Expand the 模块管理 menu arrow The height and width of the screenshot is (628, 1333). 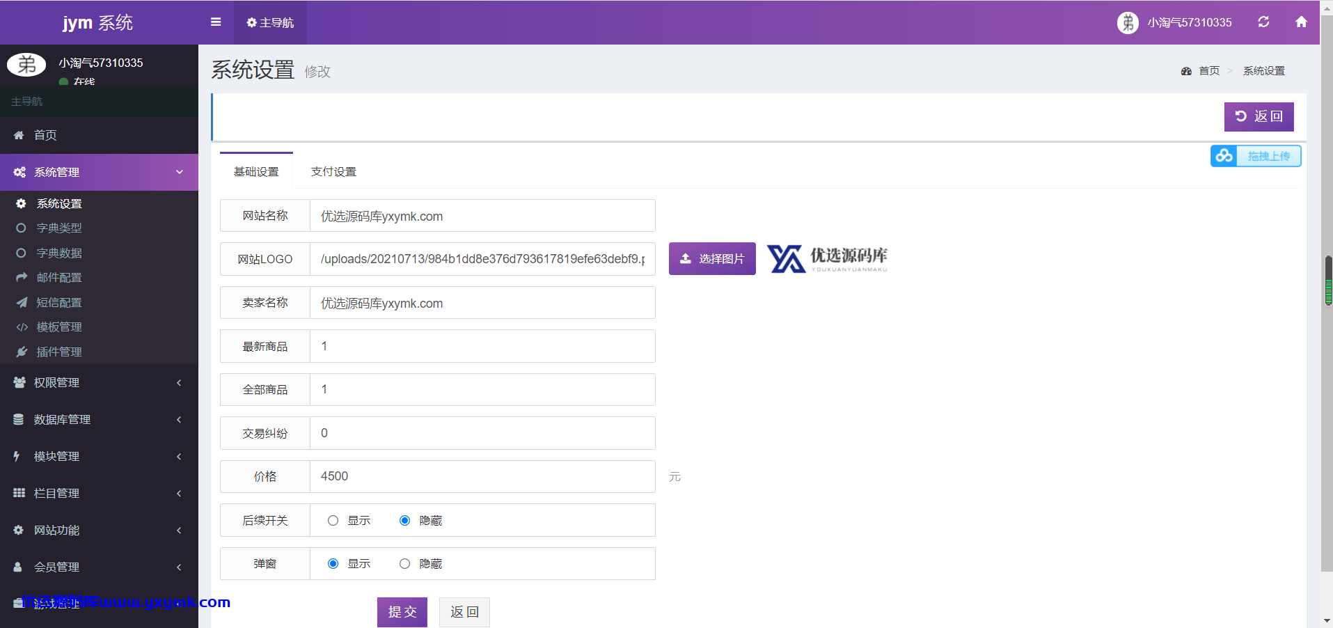click(179, 457)
